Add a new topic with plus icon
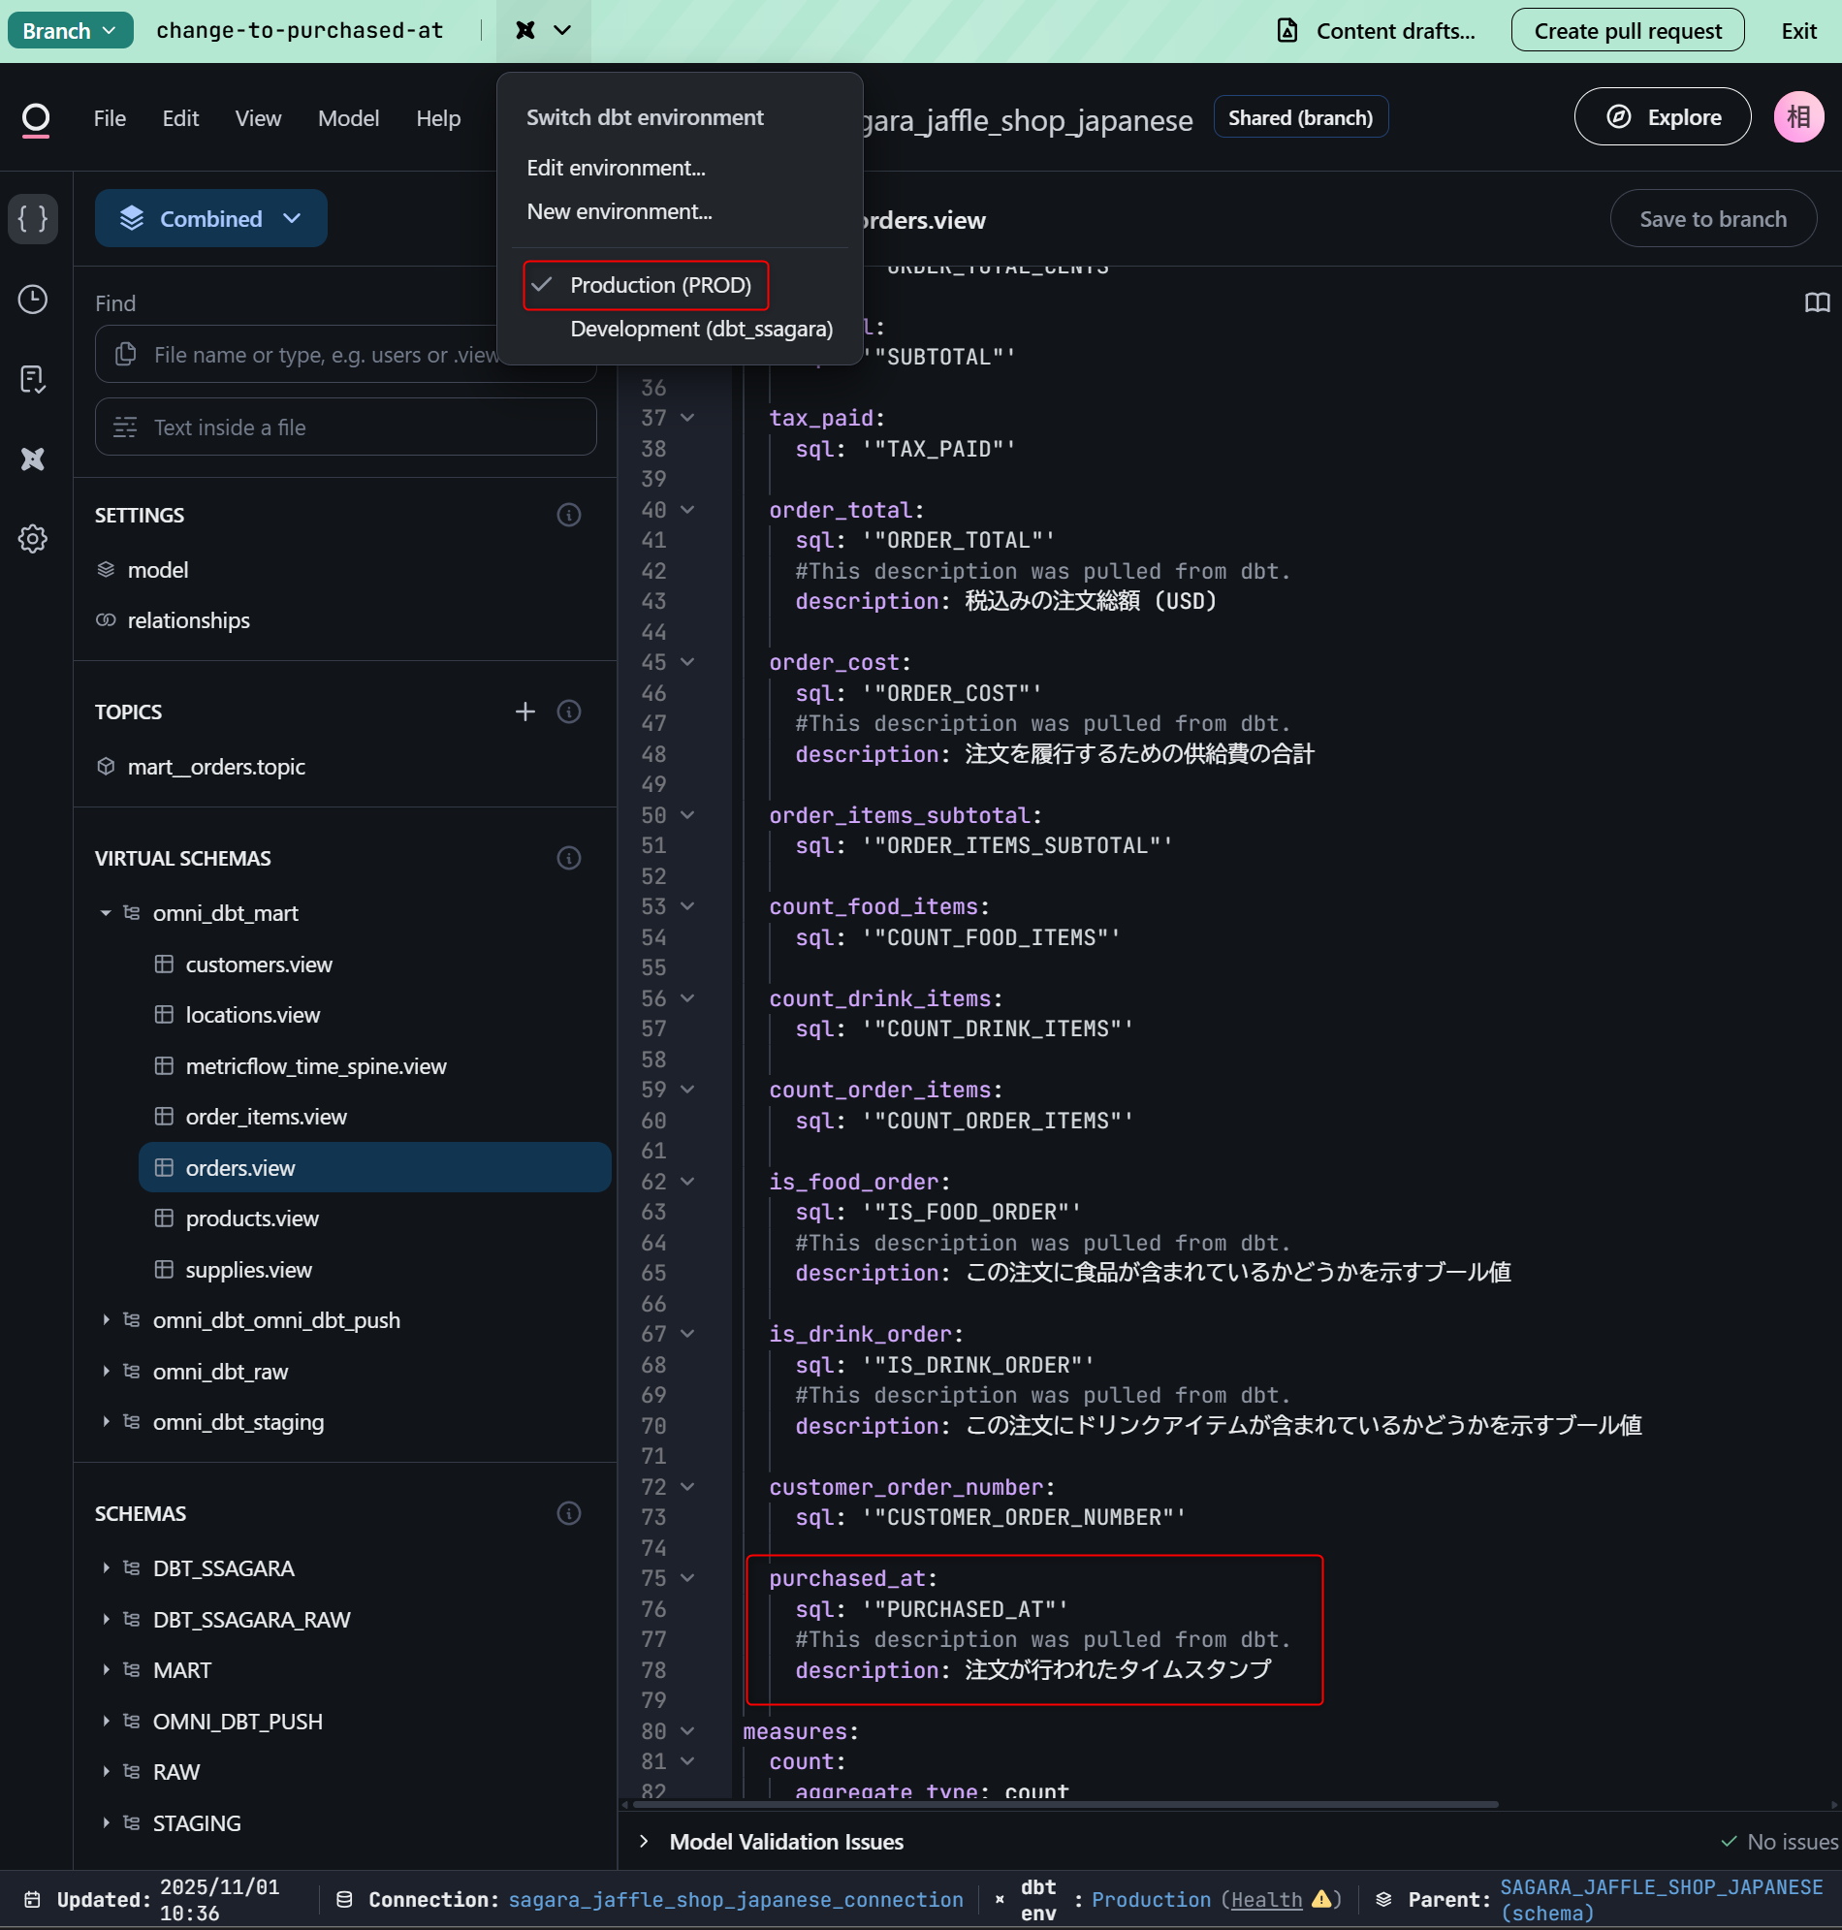This screenshot has width=1842, height=1930. pos(525,712)
